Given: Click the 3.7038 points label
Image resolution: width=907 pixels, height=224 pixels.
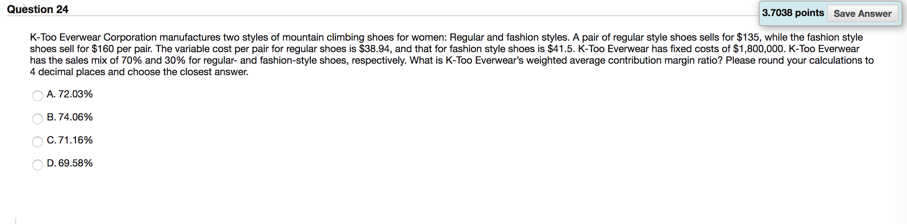Looking at the screenshot, I should pos(793,13).
